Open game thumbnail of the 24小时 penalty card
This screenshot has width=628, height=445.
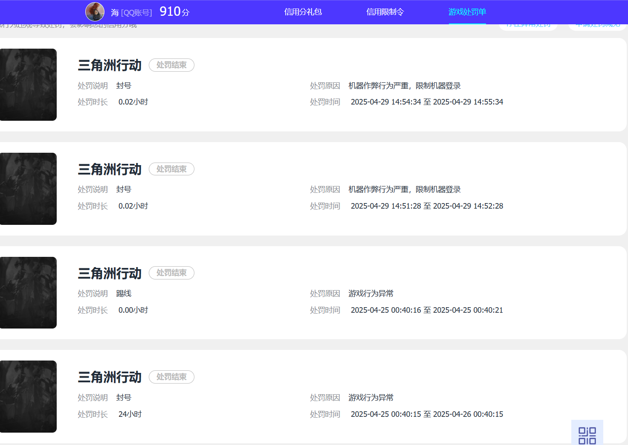pyautogui.click(x=28, y=396)
